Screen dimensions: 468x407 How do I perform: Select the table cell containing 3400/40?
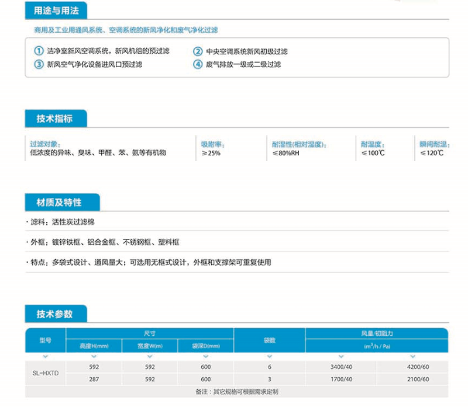[x=342, y=367]
